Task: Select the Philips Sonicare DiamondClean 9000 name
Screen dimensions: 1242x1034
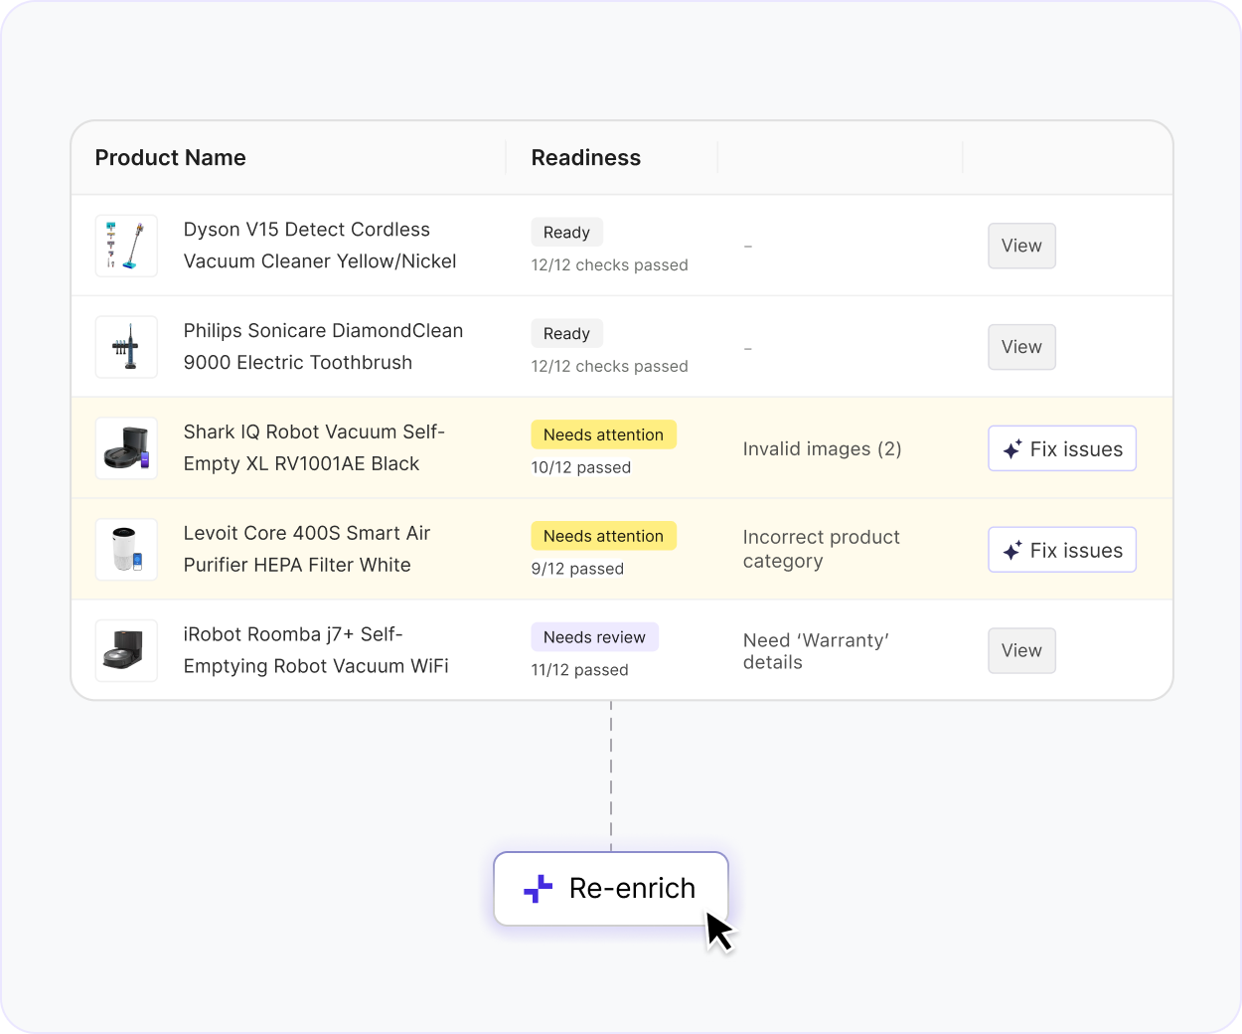Action: [x=323, y=347]
